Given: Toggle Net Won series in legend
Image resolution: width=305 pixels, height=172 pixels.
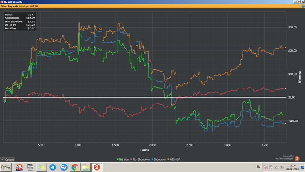Looking at the screenshot, I should click(x=122, y=159).
